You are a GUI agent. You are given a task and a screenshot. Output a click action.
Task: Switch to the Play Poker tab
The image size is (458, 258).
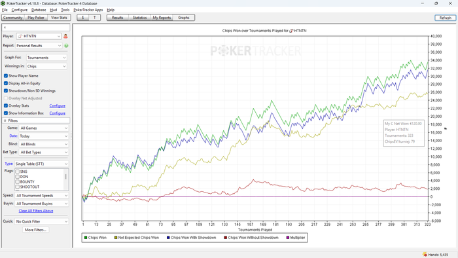click(36, 18)
